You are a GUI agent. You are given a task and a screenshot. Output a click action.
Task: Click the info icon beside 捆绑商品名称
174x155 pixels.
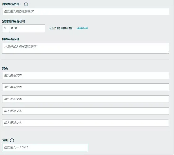tap(26, 4)
